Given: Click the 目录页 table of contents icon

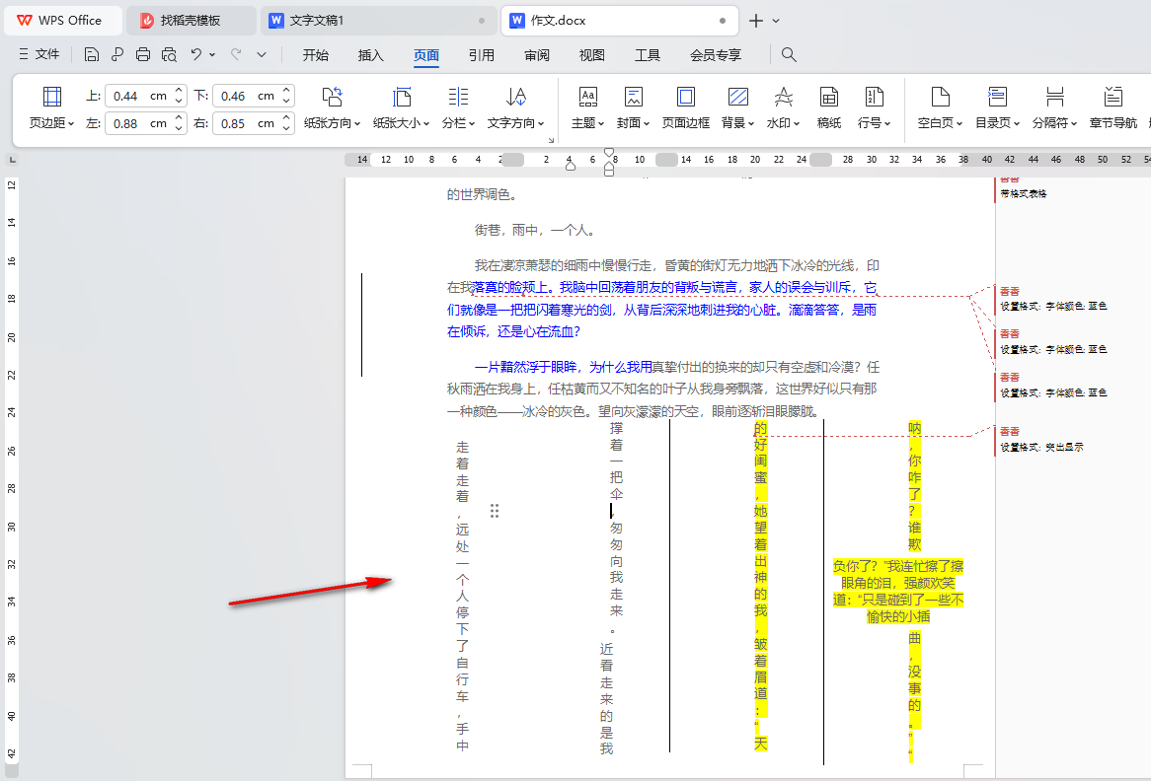Looking at the screenshot, I should pos(997,97).
